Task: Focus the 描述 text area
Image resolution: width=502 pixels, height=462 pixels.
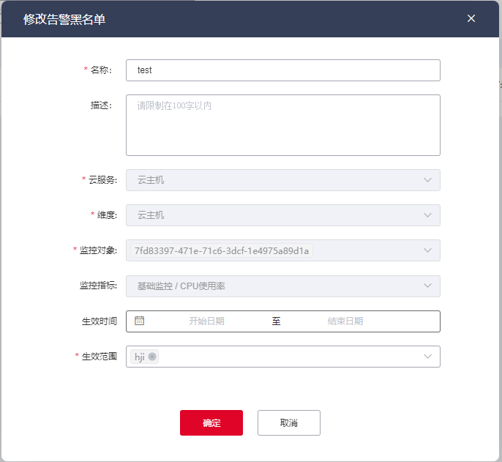Action: pyautogui.click(x=282, y=125)
